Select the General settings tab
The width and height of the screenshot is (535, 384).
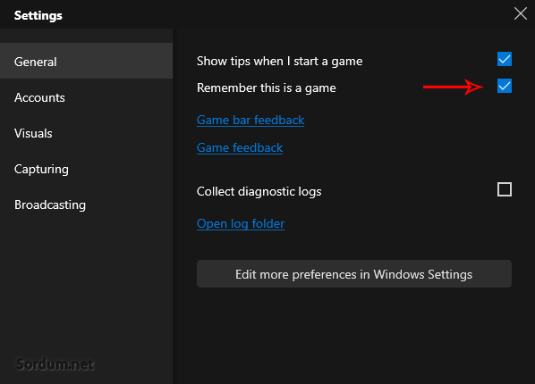point(86,61)
